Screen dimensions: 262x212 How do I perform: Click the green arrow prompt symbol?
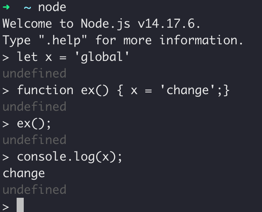point(6,7)
